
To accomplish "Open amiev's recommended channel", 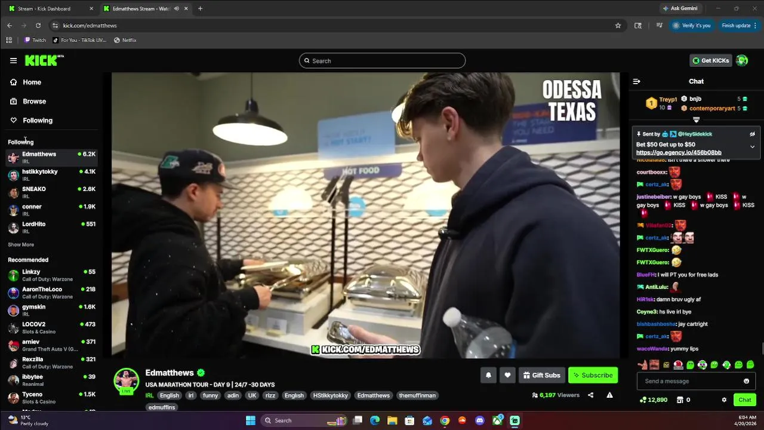I will [x=51, y=345].
